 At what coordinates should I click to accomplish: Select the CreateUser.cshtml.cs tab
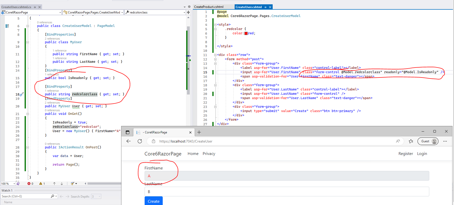[16, 7]
